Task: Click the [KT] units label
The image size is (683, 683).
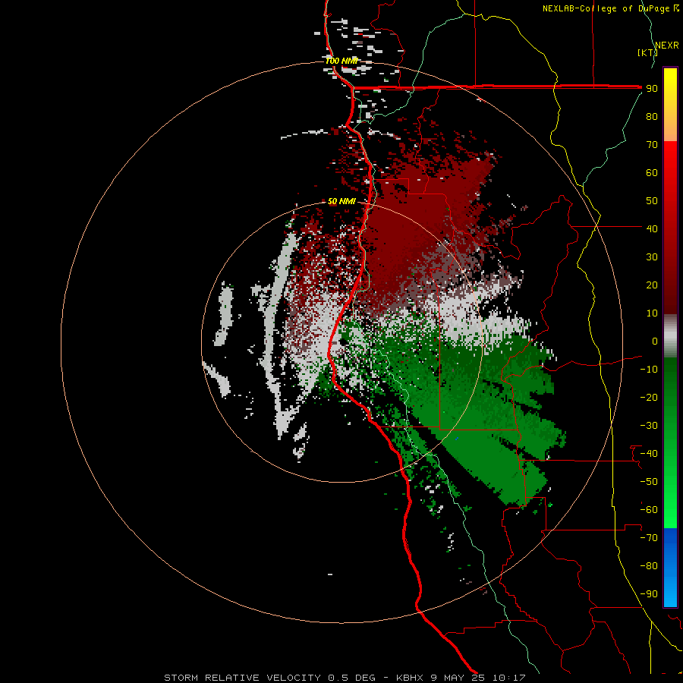Action: point(647,52)
